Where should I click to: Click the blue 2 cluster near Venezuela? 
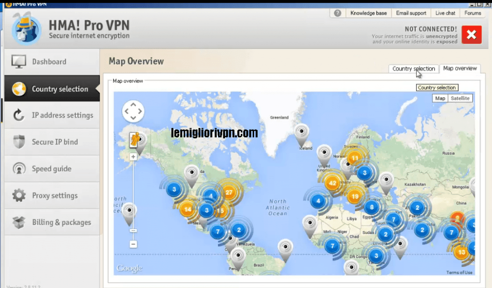[x=239, y=230]
